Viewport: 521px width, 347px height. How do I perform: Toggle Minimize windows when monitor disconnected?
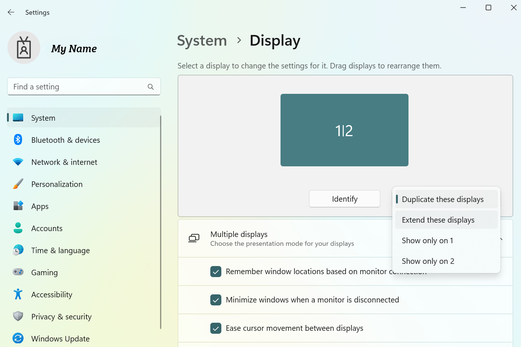tap(216, 300)
